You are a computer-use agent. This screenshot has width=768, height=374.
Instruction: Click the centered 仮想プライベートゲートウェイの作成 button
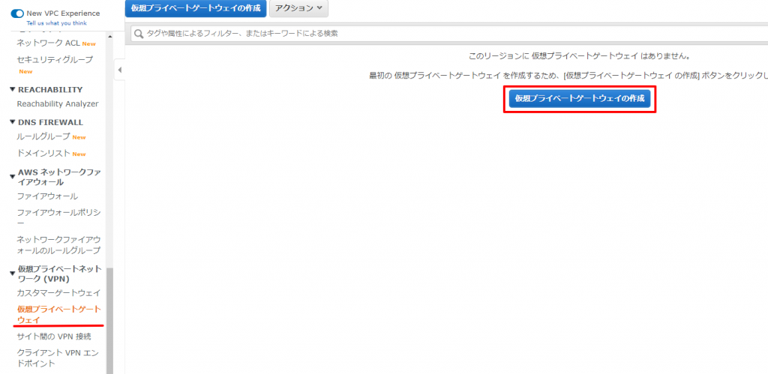click(580, 98)
